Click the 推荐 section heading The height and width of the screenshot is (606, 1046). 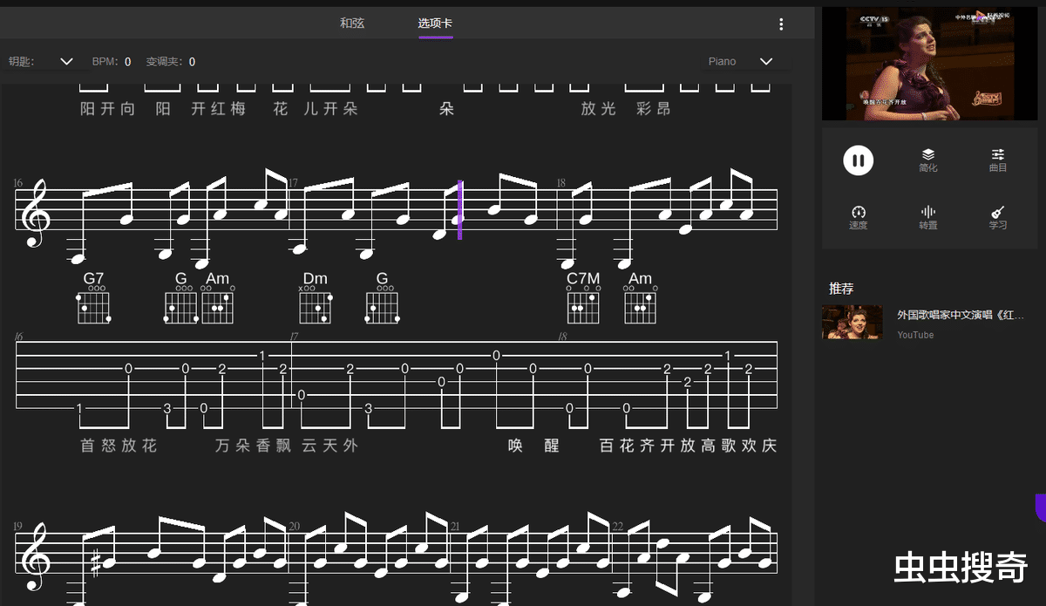(x=841, y=289)
